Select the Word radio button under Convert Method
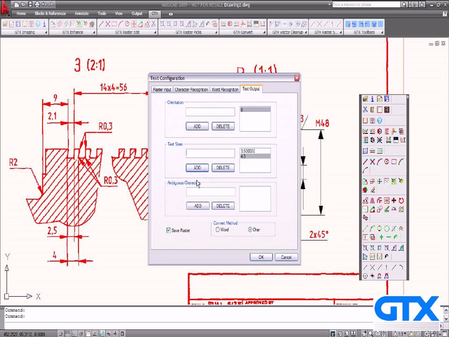The height and width of the screenshot is (337, 449). [217, 230]
